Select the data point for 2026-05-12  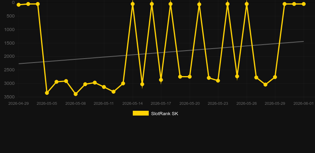point(114,92)
